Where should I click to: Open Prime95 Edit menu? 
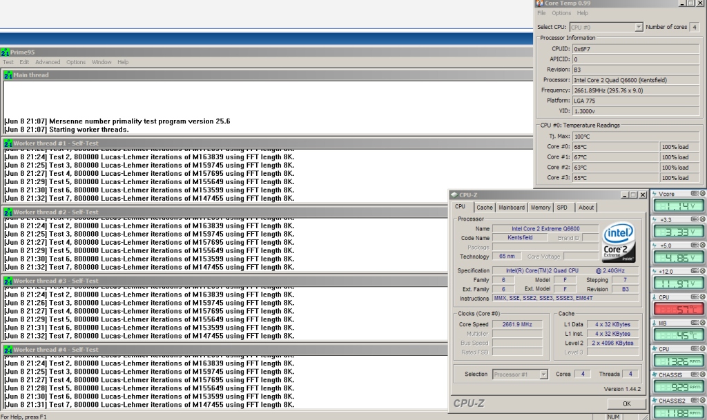tap(24, 62)
